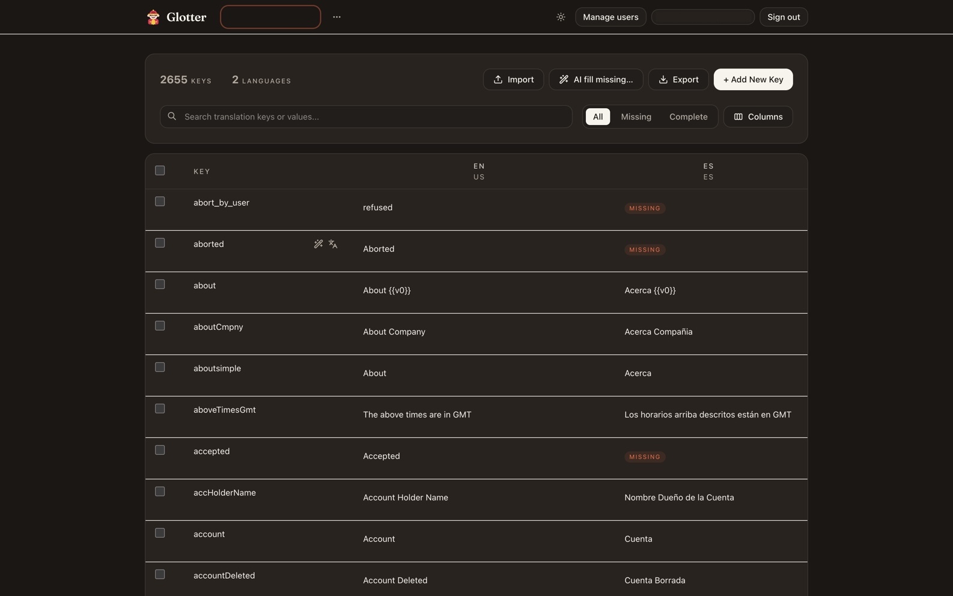
Task: Click English value 'Account Deleted'
Action: pyautogui.click(x=395, y=580)
